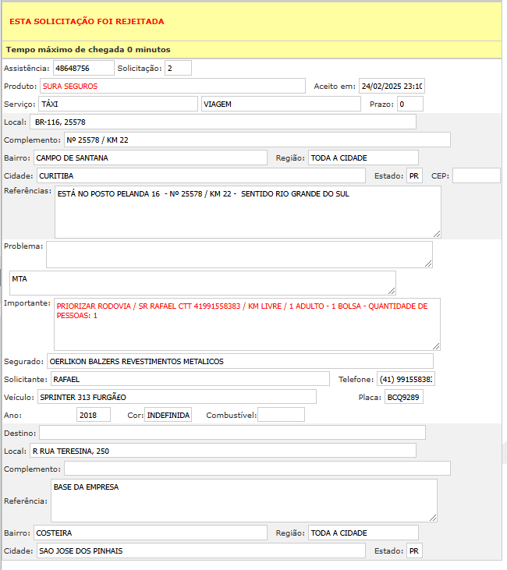Image resolution: width=507 pixels, height=570 pixels.
Task: Grab the Importante text area resize handle
Action: pyautogui.click(x=436, y=345)
